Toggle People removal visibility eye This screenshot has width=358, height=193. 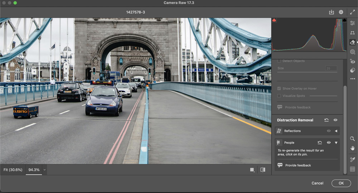click(329, 143)
